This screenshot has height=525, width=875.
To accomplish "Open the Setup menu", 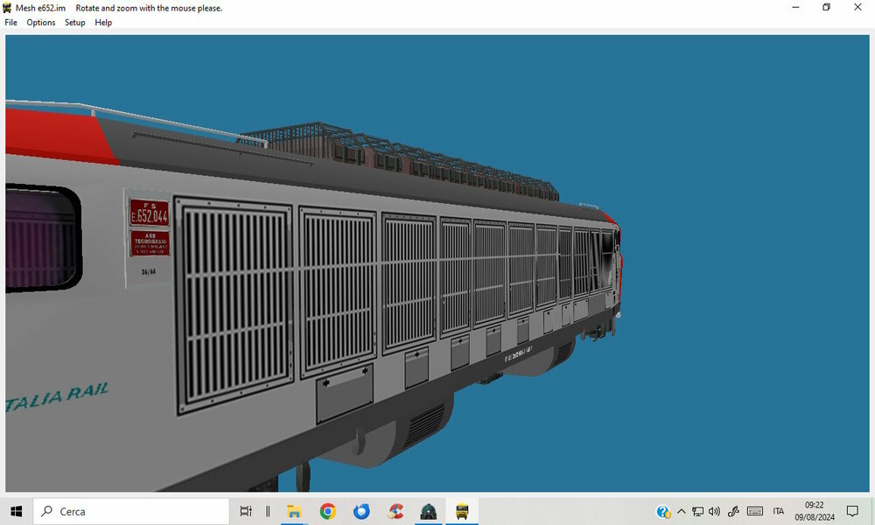I will point(74,23).
